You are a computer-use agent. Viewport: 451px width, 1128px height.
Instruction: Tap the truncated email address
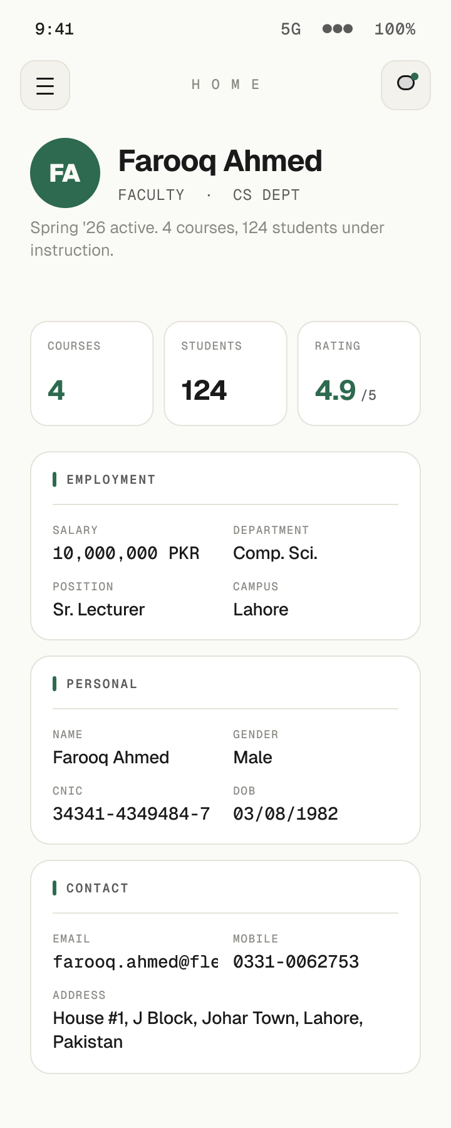pyautogui.click(x=135, y=962)
